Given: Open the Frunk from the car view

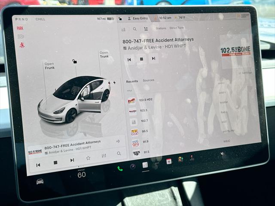Looking at the screenshot, I should [49, 66].
